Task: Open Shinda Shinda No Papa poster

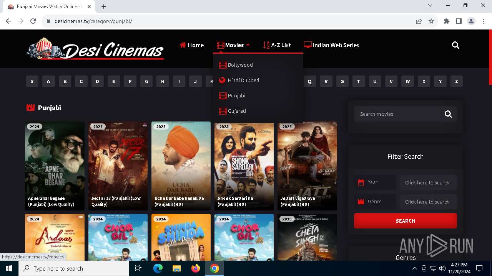Action: (x=181, y=237)
